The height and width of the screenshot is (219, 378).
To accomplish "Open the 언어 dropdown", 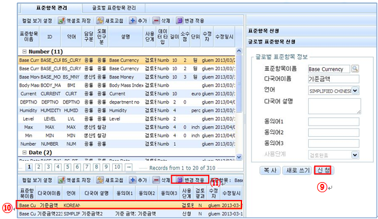I will (355, 90).
